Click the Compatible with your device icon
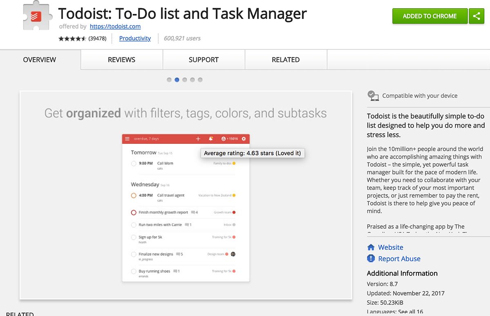This screenshot has width=490, height=316. [x=373, y=96]
